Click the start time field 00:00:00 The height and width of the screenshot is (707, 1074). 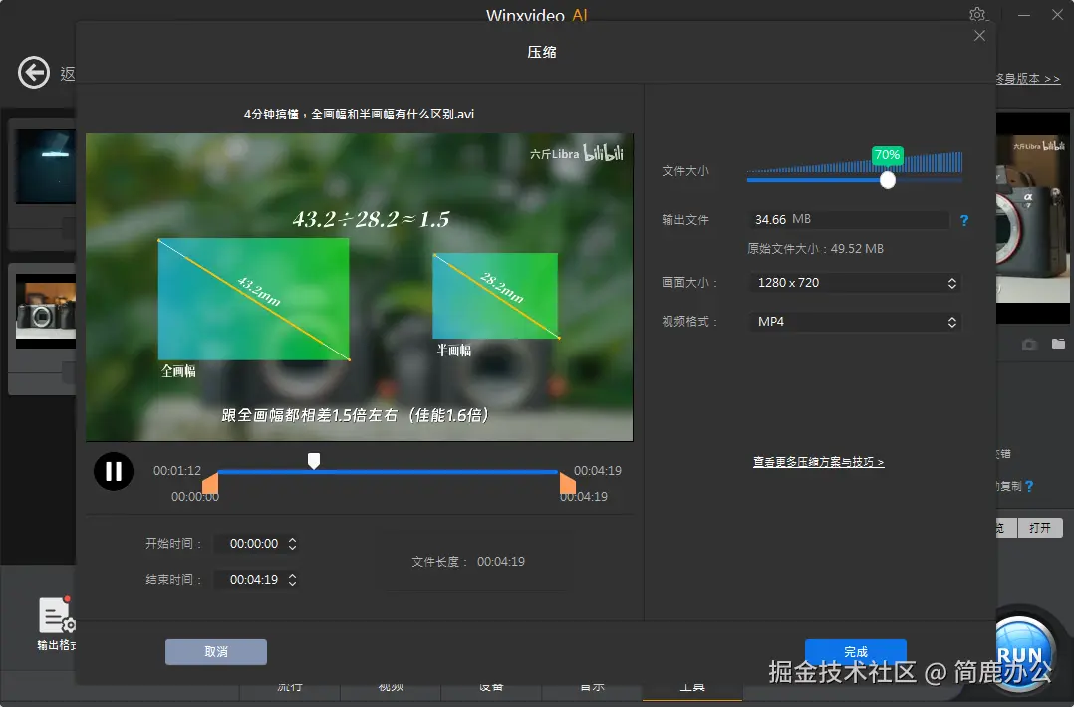coord(254,544)
